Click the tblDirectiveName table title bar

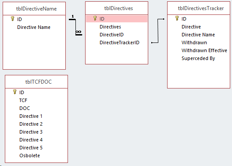coord(34,9)
